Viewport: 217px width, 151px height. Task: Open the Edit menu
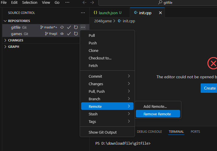[14, 3]
